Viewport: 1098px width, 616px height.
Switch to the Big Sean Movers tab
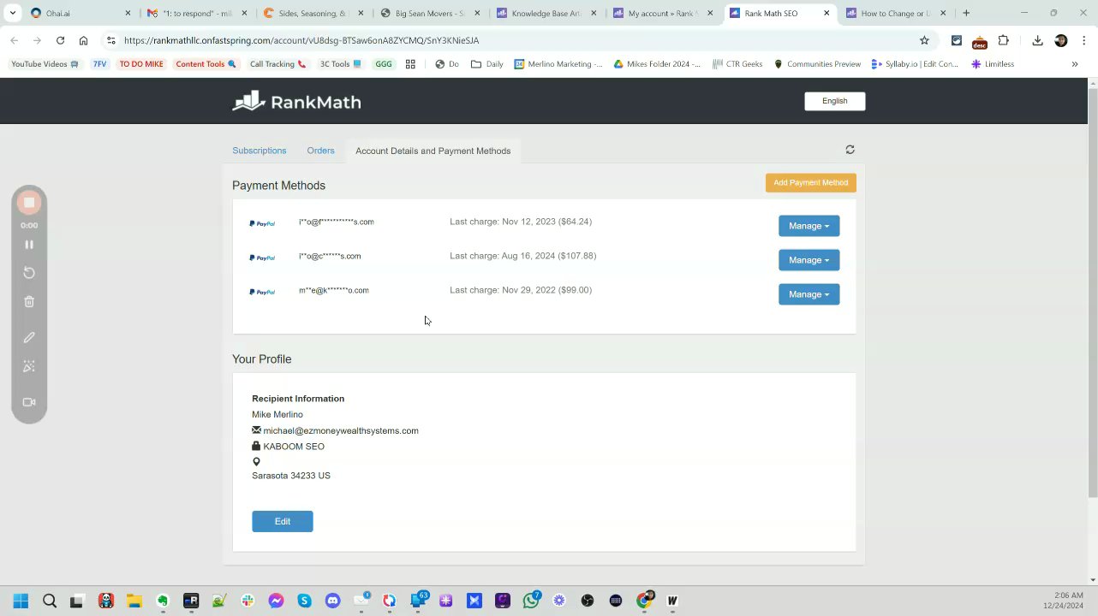[x=428, y=13]
